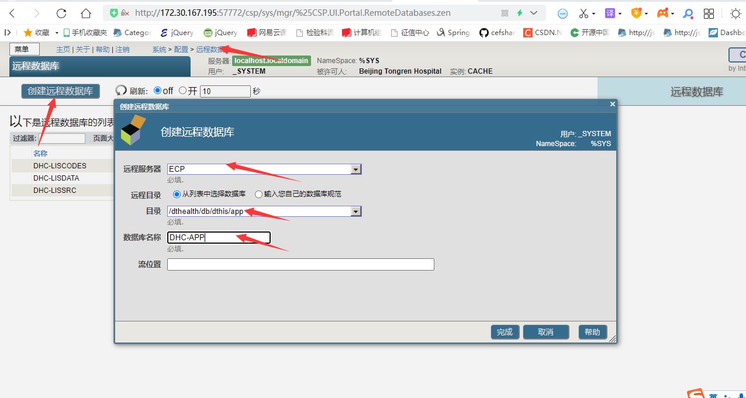This screenshot has height=398, width=746.
Task: Click the green security shield in address bar
Action: pyautogui.click(x=114, y=13)
